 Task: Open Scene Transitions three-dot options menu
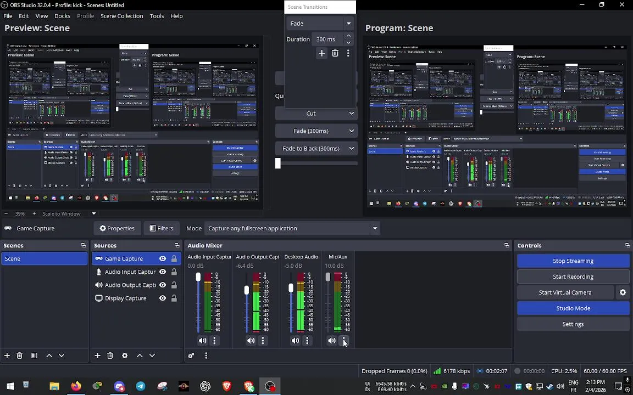[x=348, y=53]
